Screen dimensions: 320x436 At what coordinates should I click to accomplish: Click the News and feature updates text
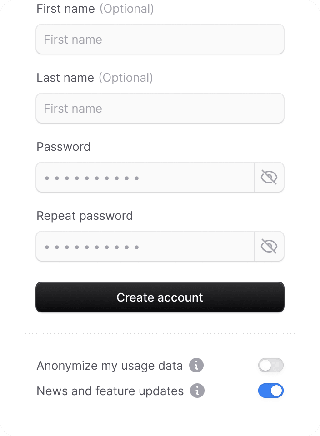(x=110, y=391)
